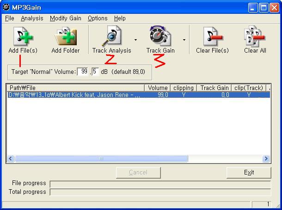The image size is (282, 210).
Task: Click the horizontal scrollbar thumb in file list
Action: [x=101, y=158]
